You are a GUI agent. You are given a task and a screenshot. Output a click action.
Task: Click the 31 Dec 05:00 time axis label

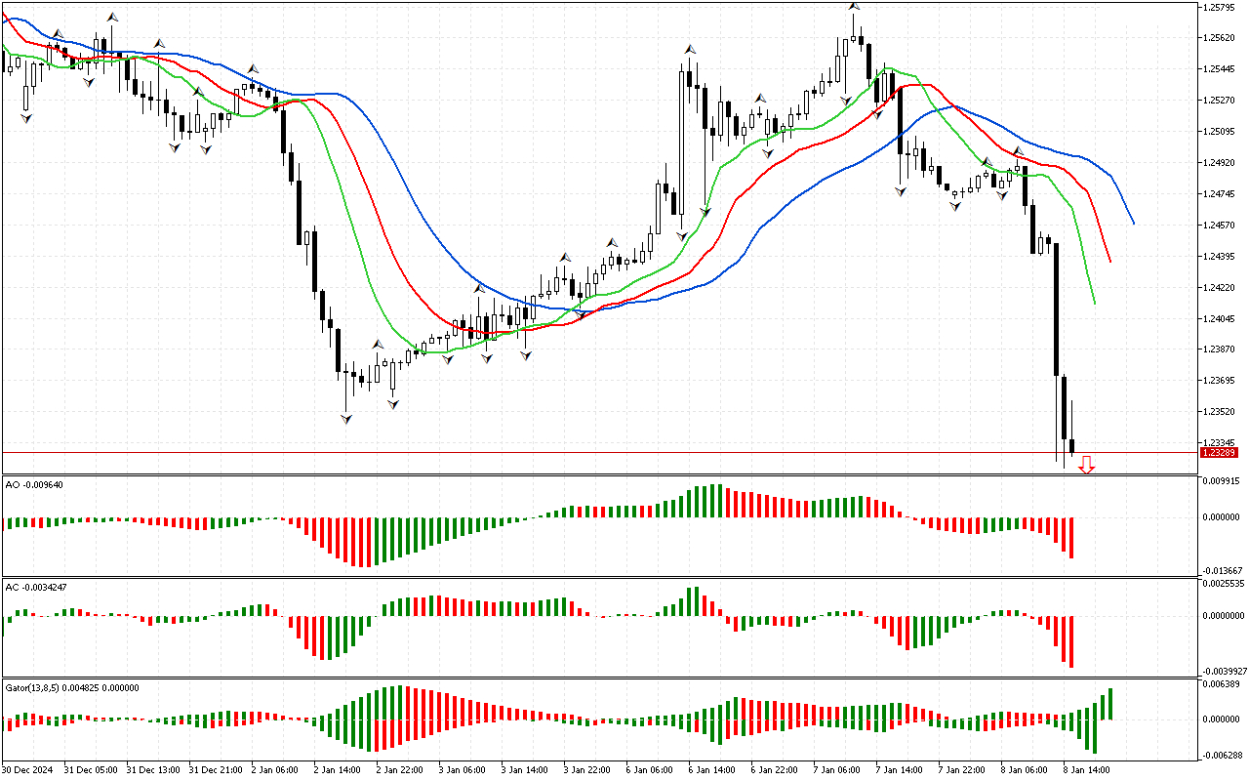click(x=92, y=770)
